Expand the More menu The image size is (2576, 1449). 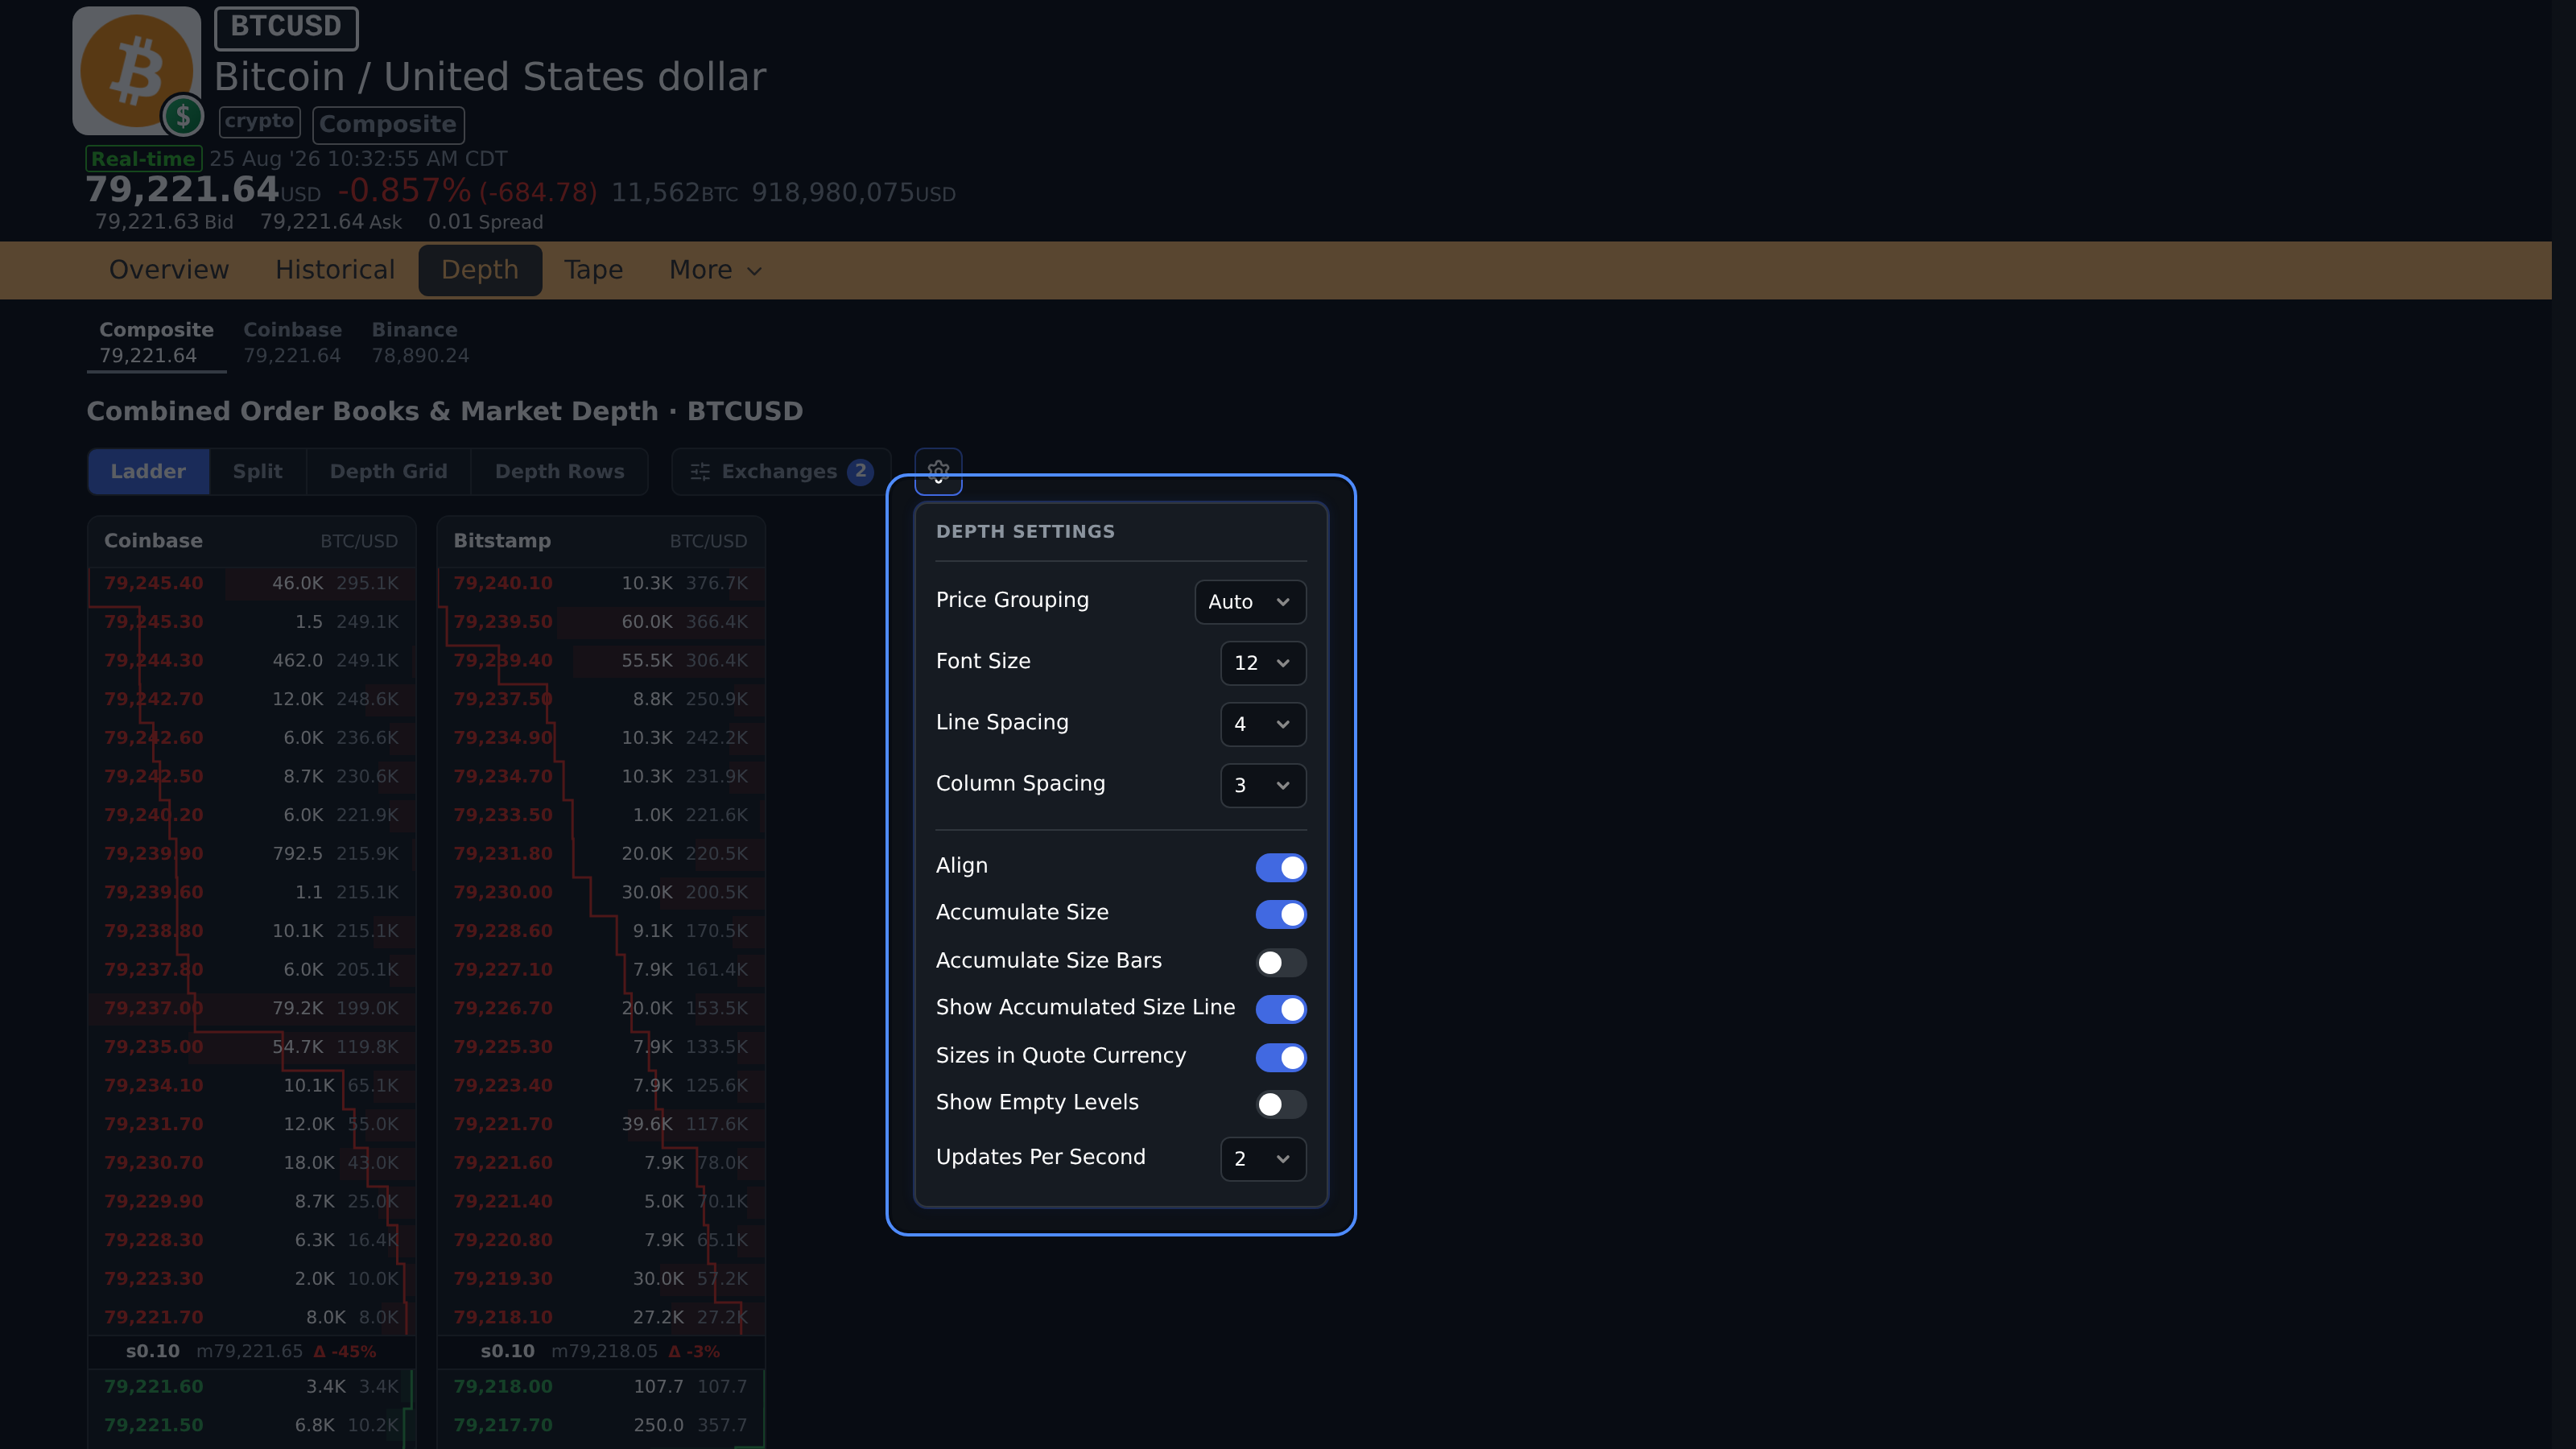pyautogui.click(x=716, y=270)
